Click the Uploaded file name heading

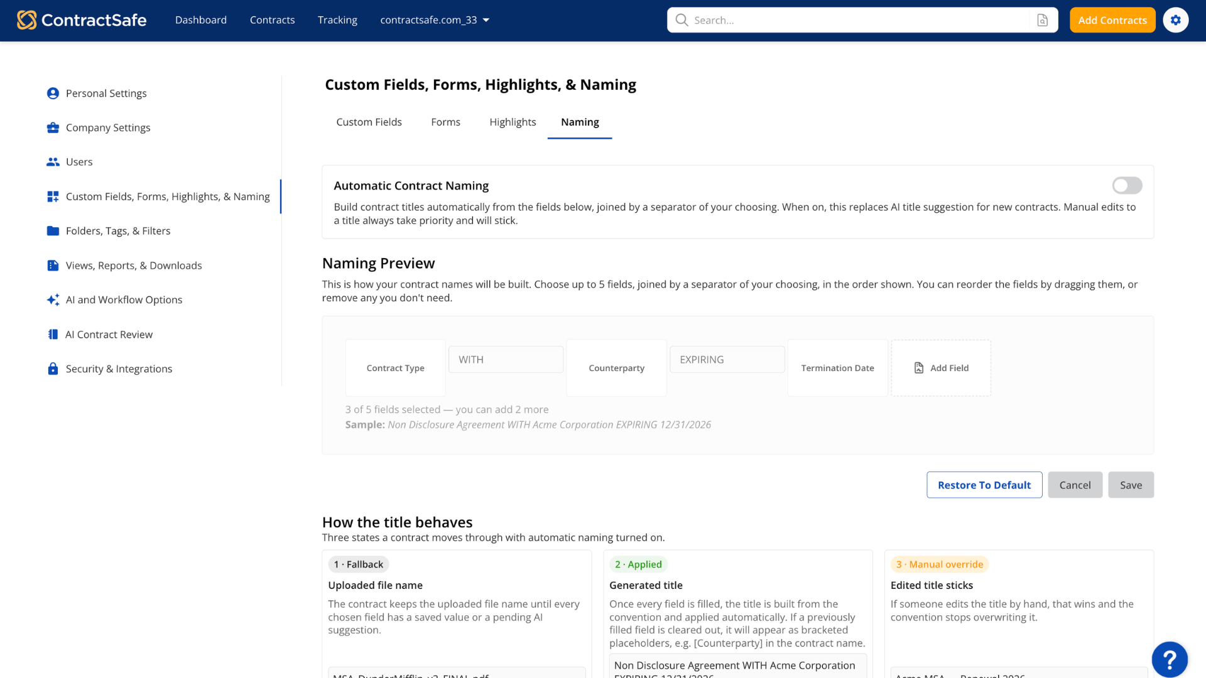pyautogui.click(x=375, y=585)
